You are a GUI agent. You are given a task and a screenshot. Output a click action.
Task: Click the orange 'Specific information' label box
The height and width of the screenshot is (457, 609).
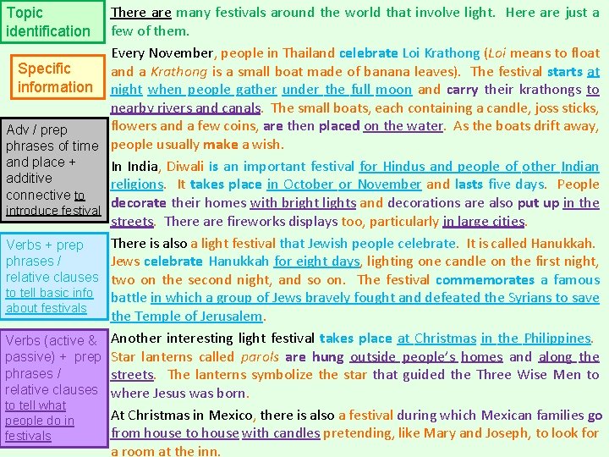click(x=58, y=77)
